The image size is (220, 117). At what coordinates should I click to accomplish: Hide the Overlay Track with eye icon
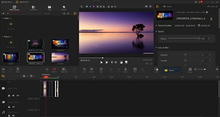click(x=13, y=107)
